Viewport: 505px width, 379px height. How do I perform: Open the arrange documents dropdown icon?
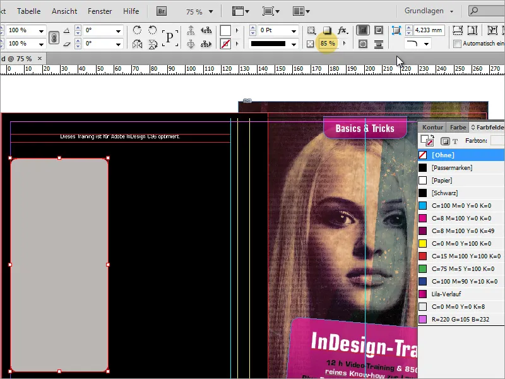pos(301,11)
